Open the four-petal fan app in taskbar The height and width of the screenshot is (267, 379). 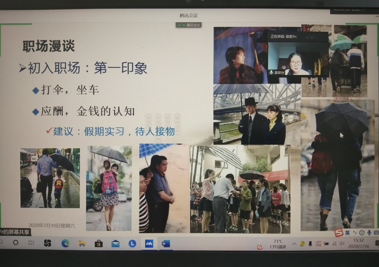pos(48,243)
